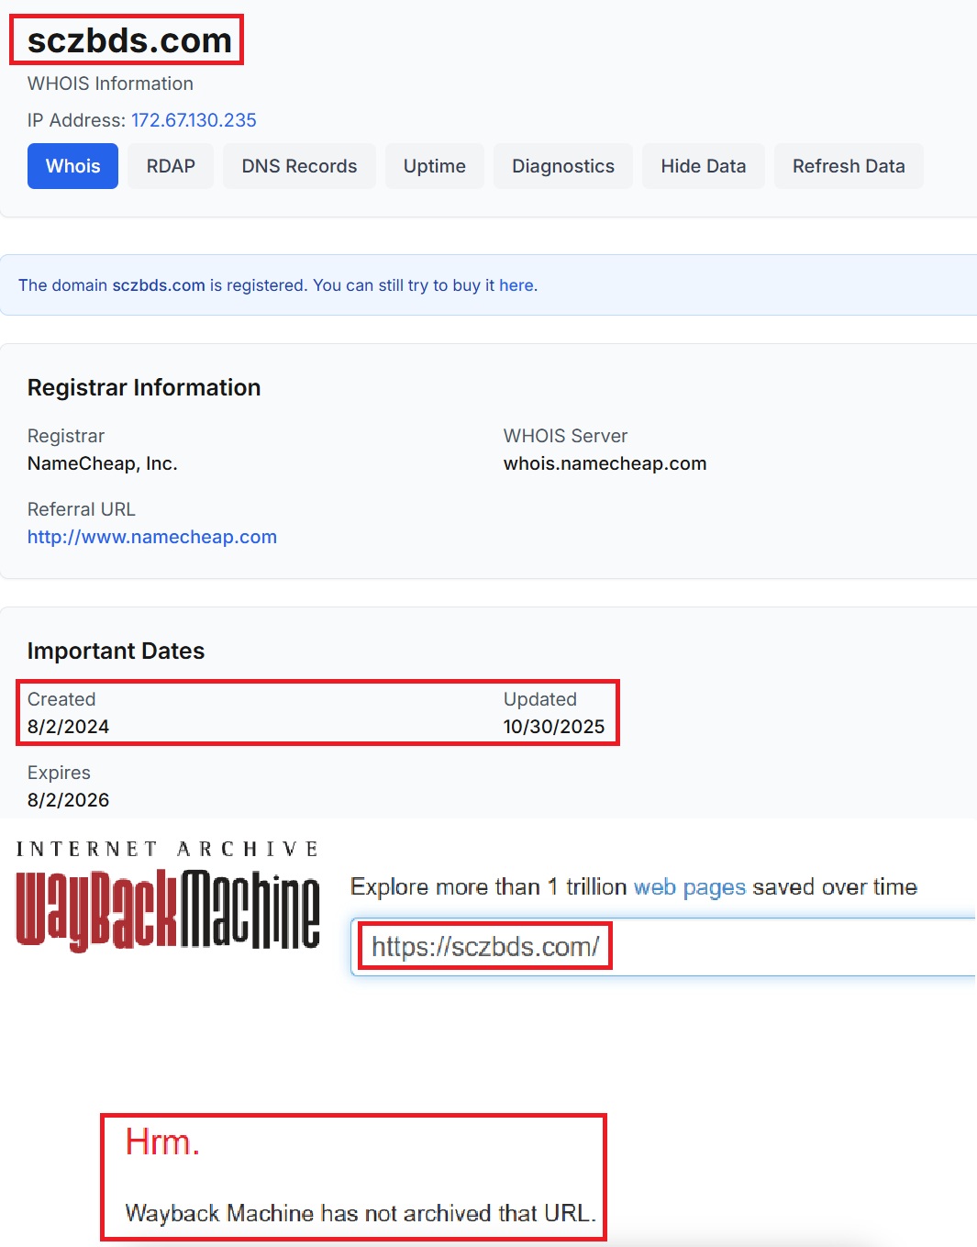Switch to the Whois tab

[72, 166]
